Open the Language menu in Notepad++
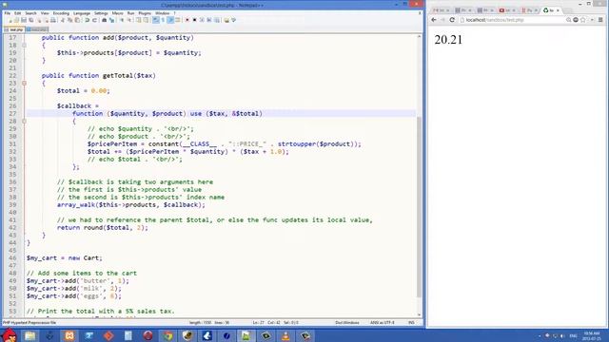The height and width of the screenshot is (342, 609). [x=82, y=13]
